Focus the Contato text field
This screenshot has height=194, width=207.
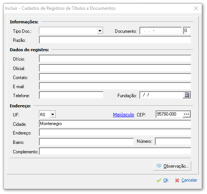[115, 77]
